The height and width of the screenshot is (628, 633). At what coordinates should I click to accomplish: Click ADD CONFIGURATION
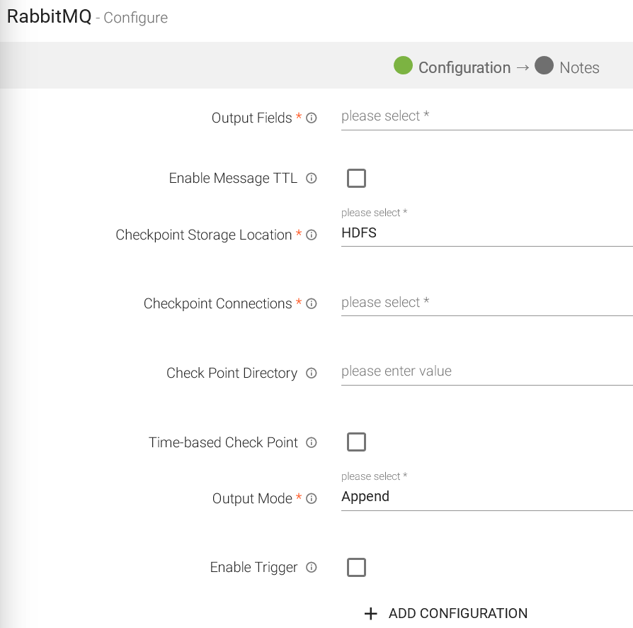click(x=445, y=613)
